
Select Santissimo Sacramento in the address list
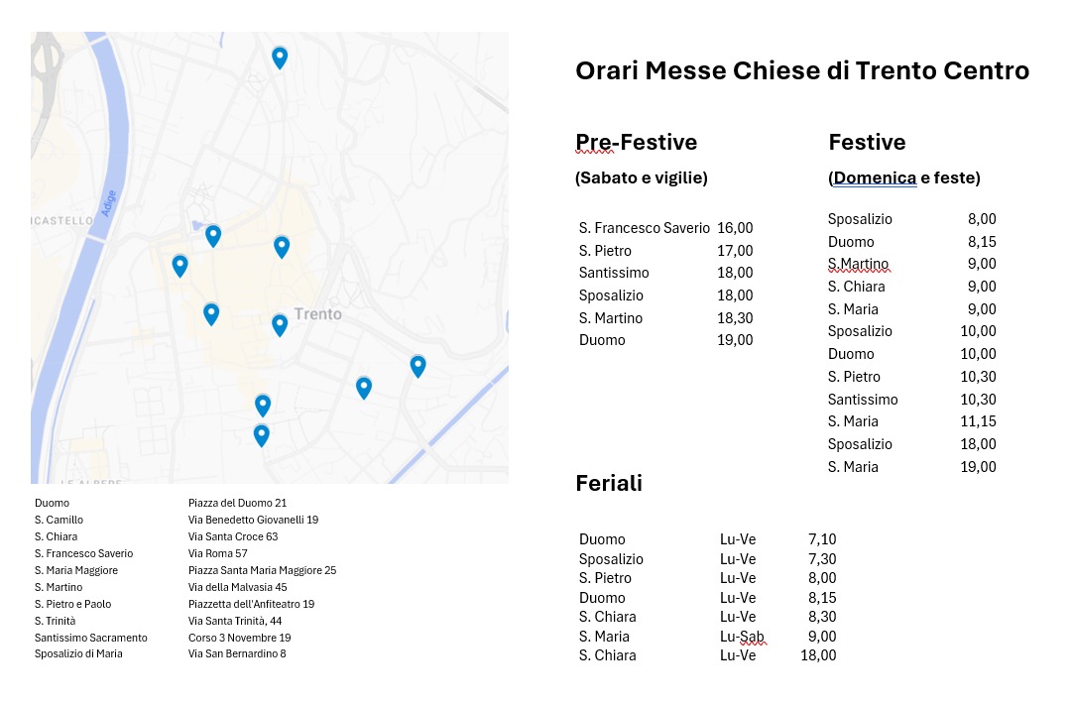point(90,638)
